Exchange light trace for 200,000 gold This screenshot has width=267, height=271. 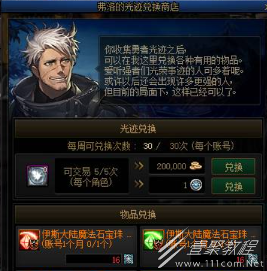point(233,166)
